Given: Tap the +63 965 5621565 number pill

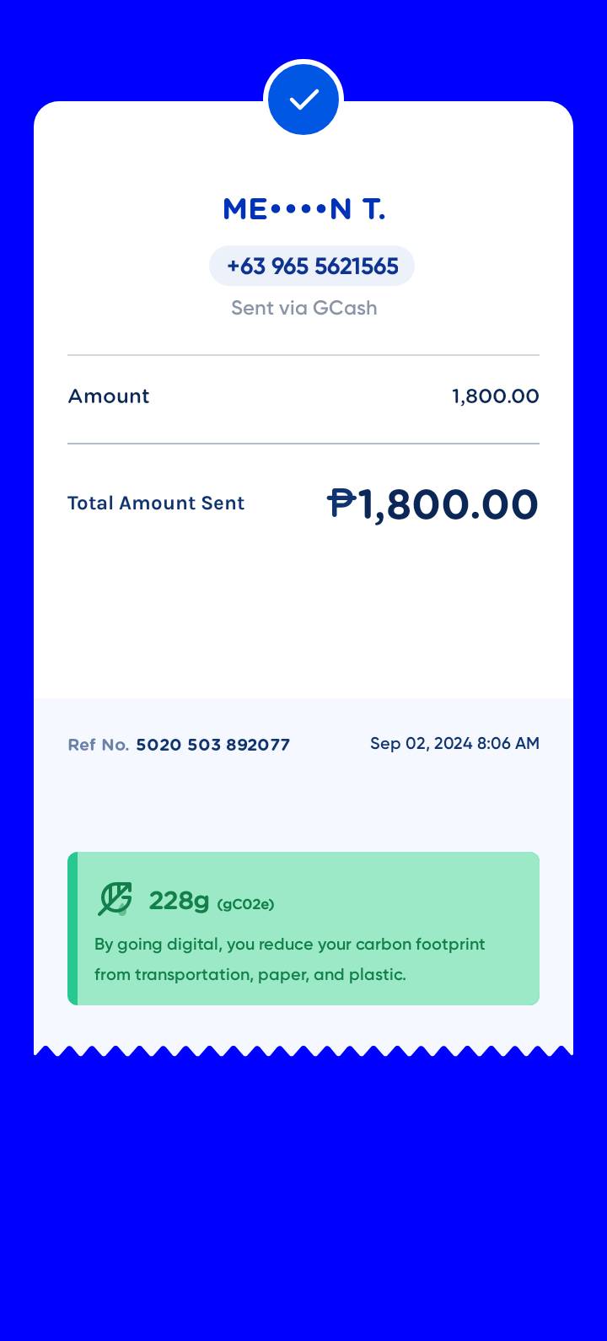Looking at the screenshot, I should pyautogui.click(x=312, y=267).
